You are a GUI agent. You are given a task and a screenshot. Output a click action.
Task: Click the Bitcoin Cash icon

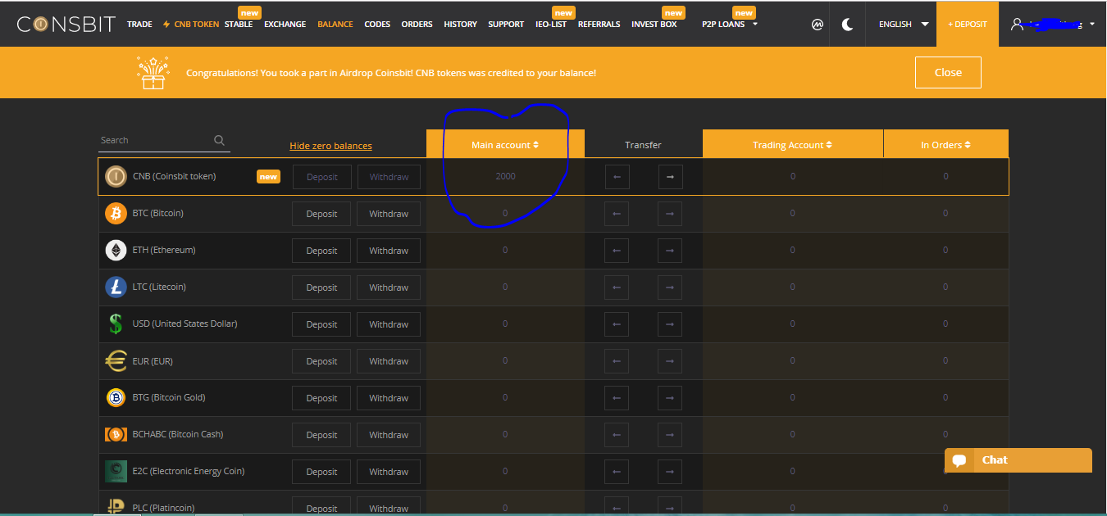coord(116,434)
